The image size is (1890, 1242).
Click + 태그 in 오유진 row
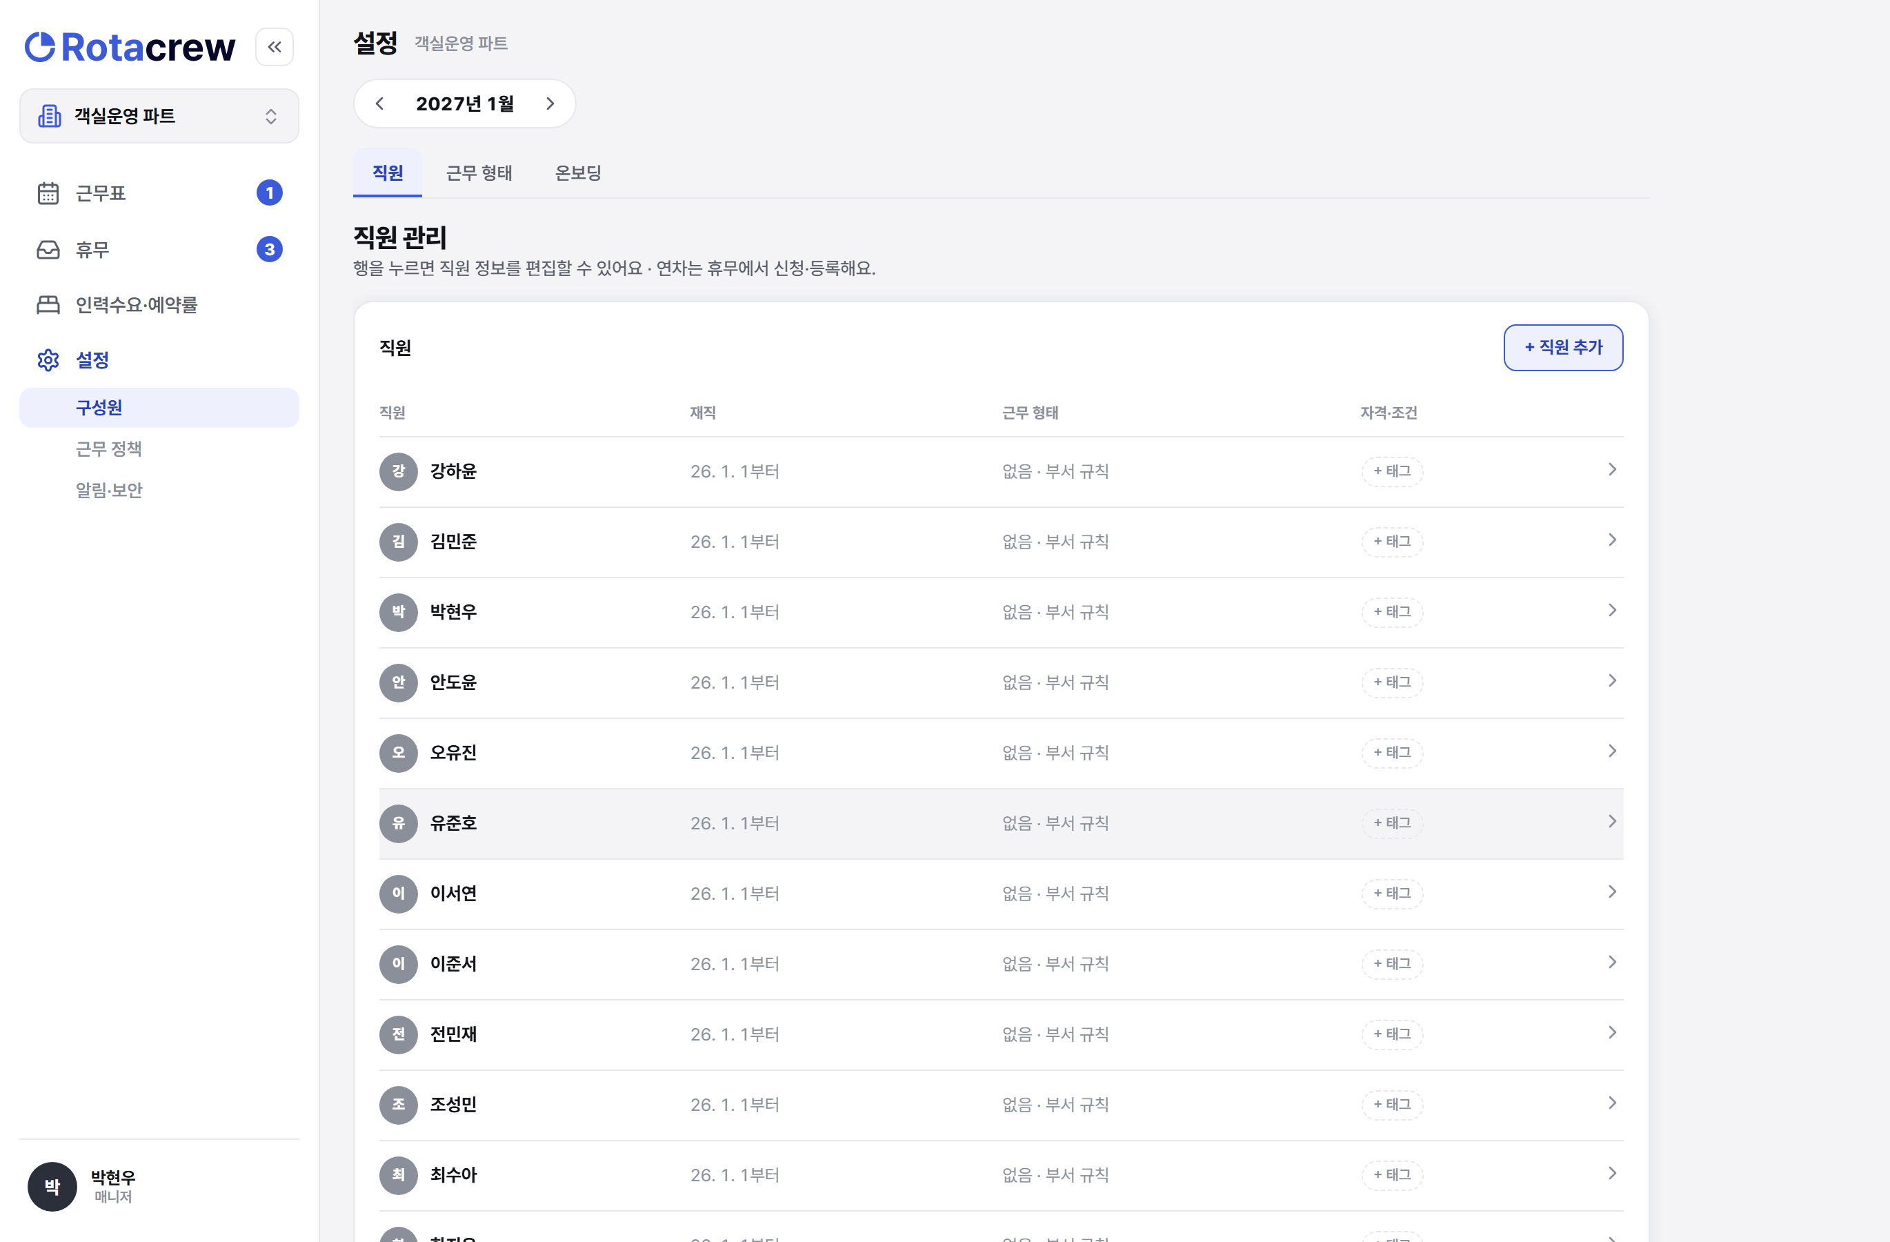[1391, 753]
